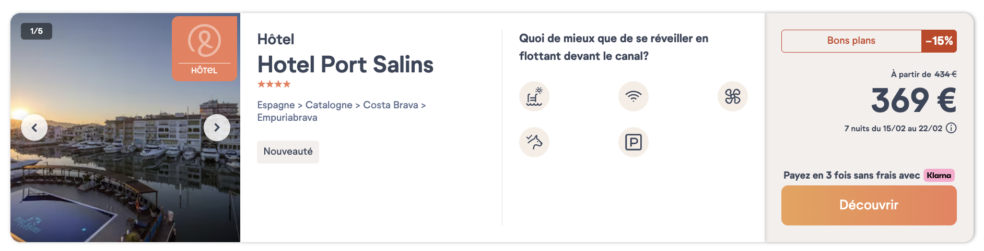The image size is (984, 251).
Task: Click the horse riding activity icon
Action: 534,142
